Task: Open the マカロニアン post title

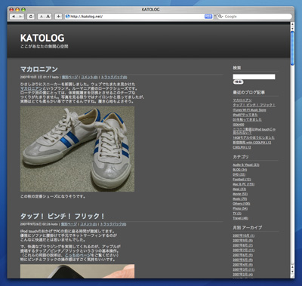Action: [39, 69]
